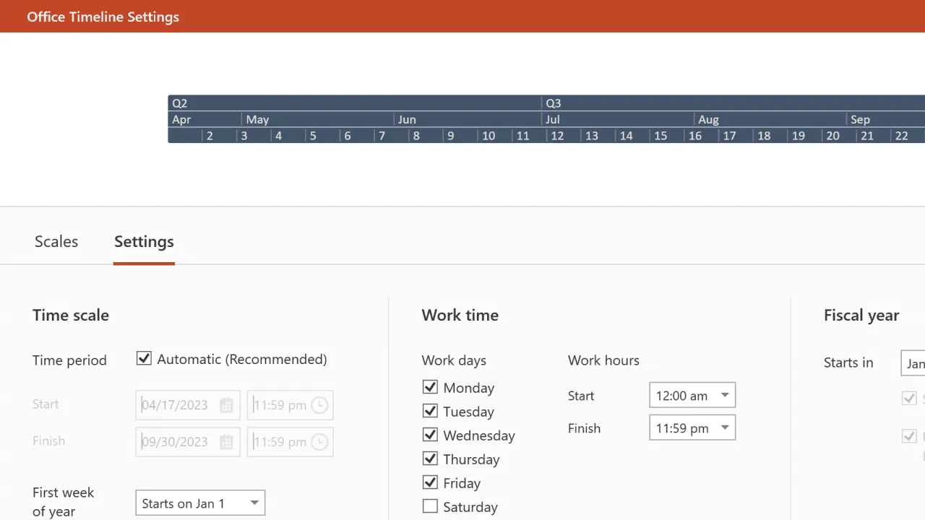
Task: Disable Monday as a work day
Action: click(x=430, y=387)
